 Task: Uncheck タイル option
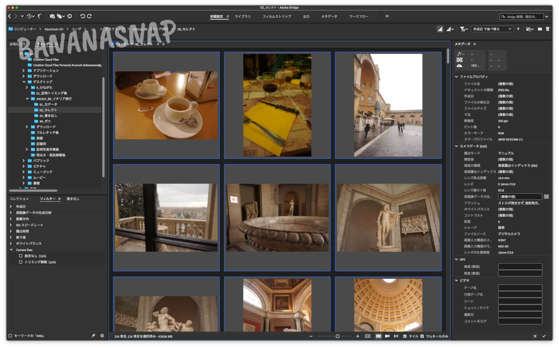[405, 336]
